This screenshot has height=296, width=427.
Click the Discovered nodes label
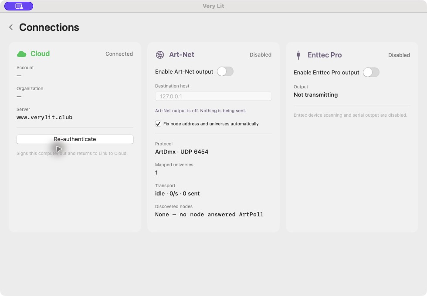click(x=174, y=206)
